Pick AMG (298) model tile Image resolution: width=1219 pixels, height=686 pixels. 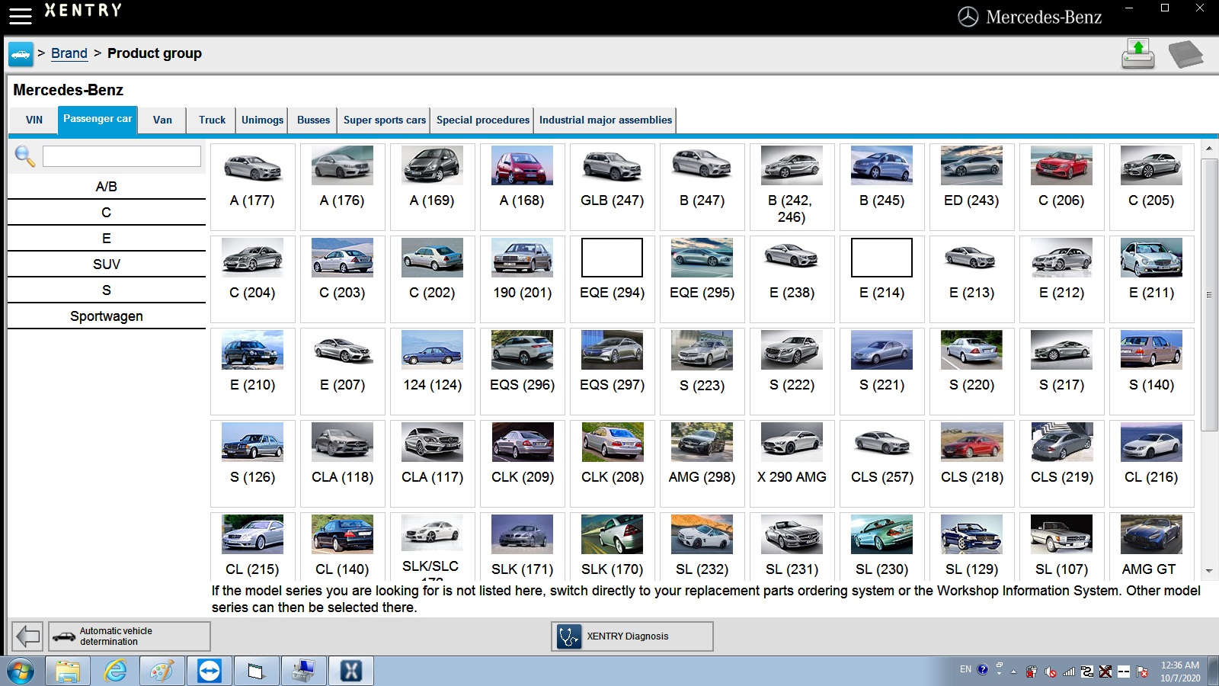[702, 463]
